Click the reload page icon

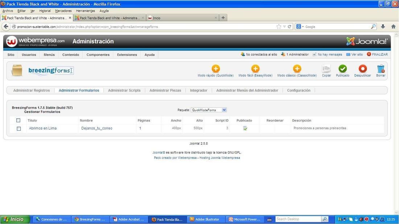(x=289, y=27)
